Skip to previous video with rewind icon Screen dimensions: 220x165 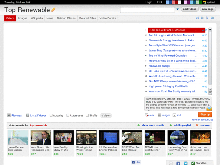197,18
